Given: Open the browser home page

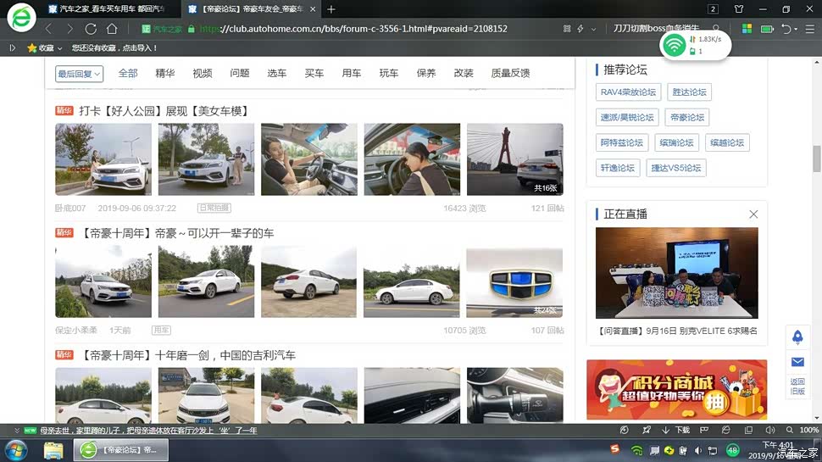Looking at the screenshot, I should (112, 29).
